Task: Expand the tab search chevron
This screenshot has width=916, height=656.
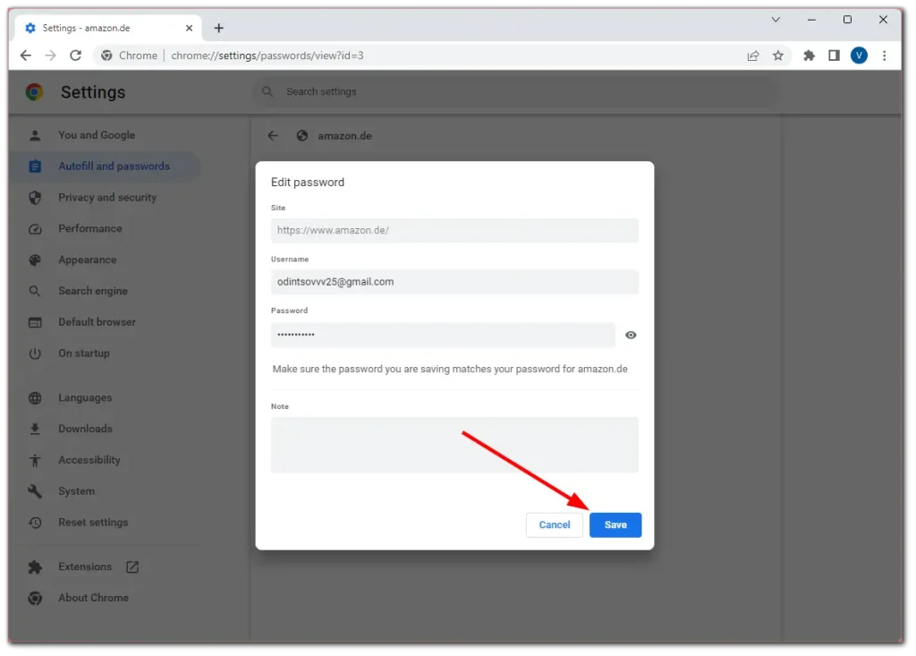Action: click(776, 20)
